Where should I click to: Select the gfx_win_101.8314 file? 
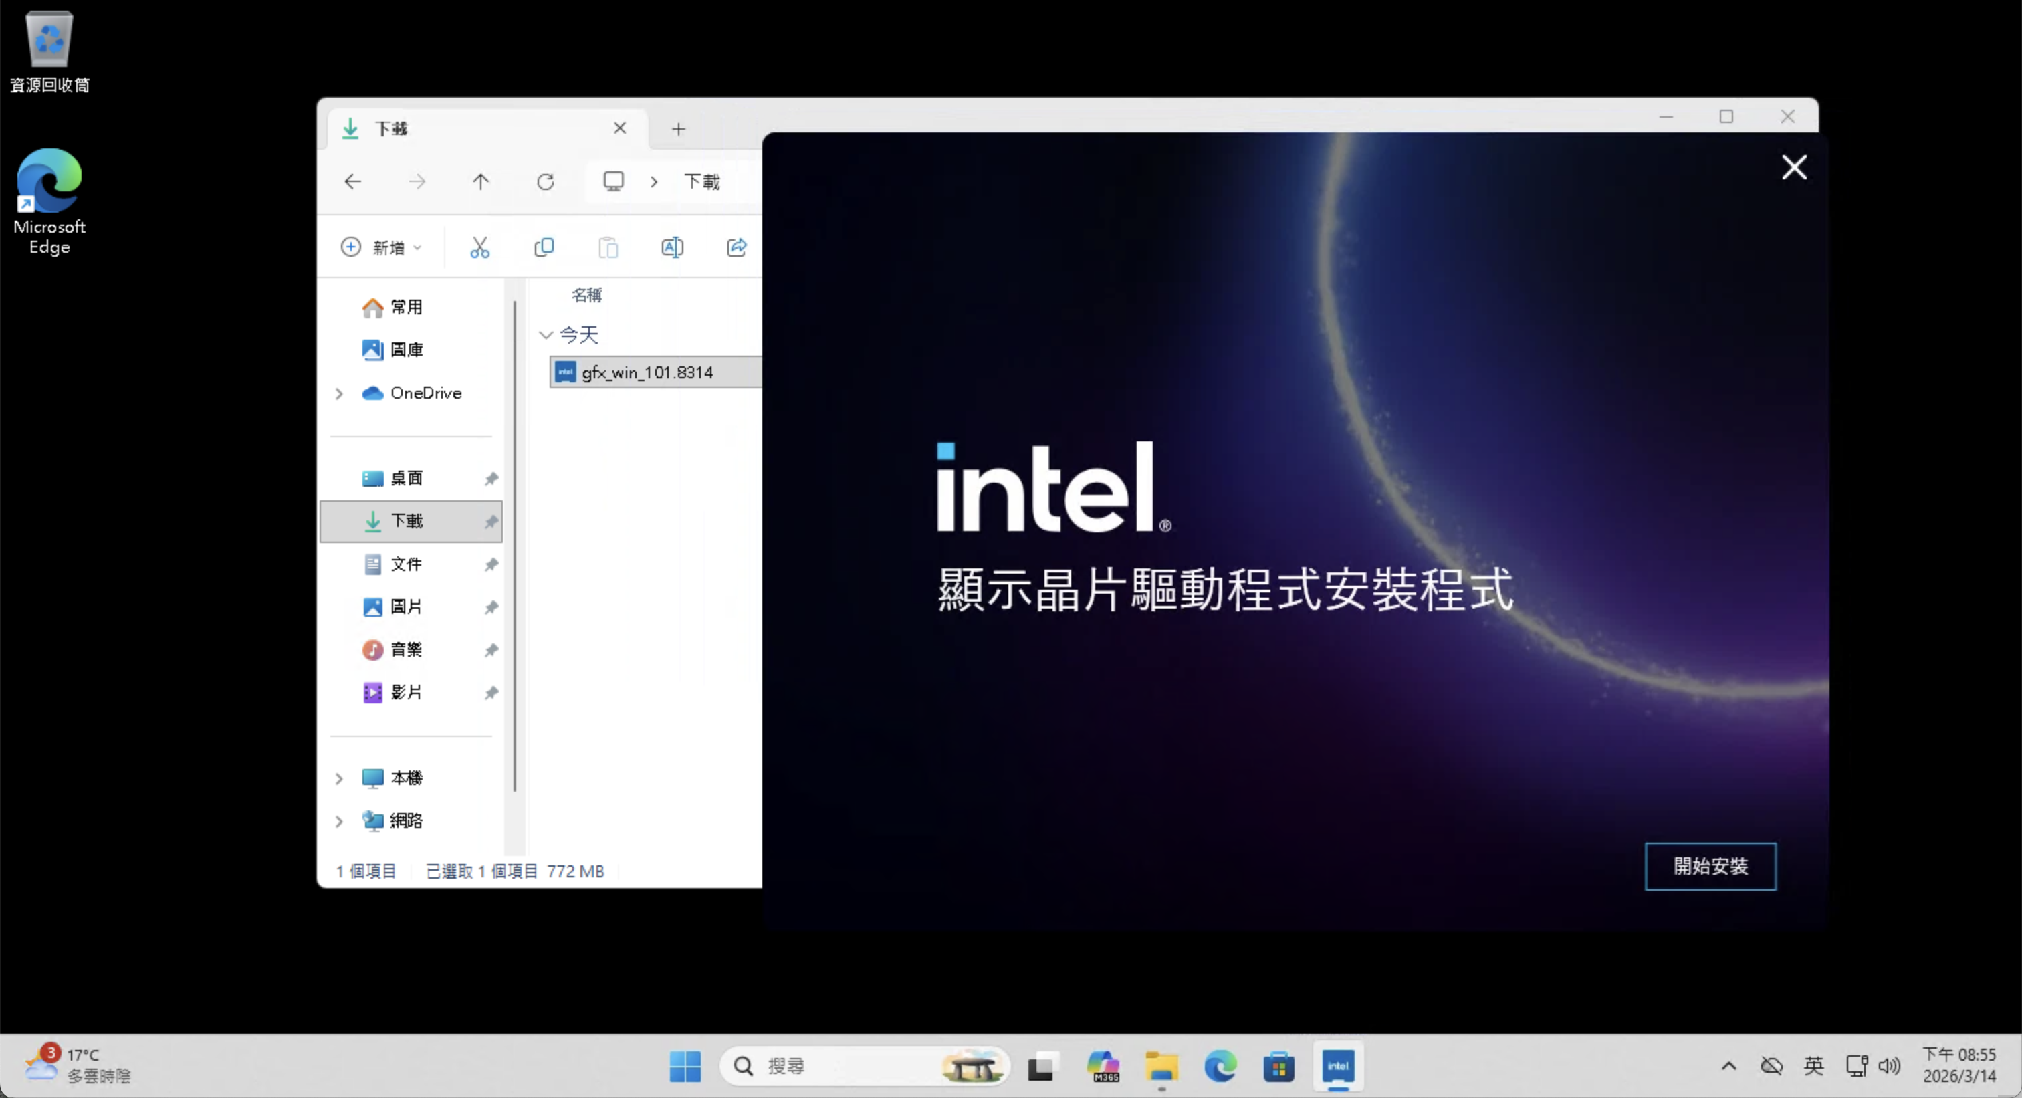coord(647,373)
